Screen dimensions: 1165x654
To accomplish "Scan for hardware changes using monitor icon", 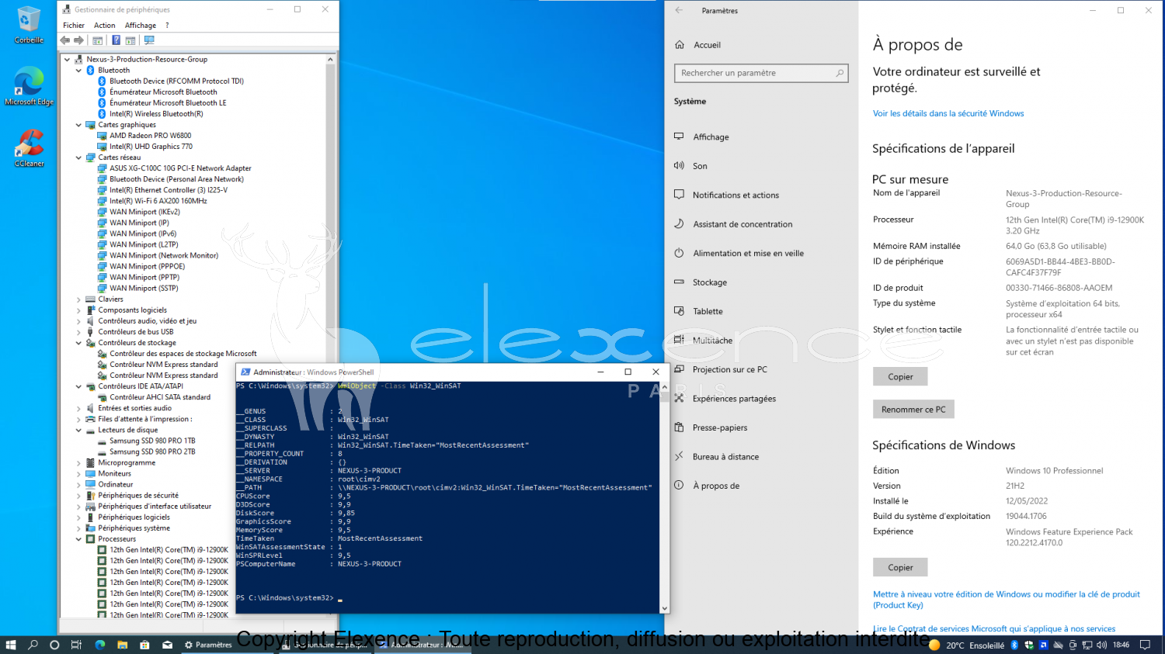I will click(x=149, y=40).
